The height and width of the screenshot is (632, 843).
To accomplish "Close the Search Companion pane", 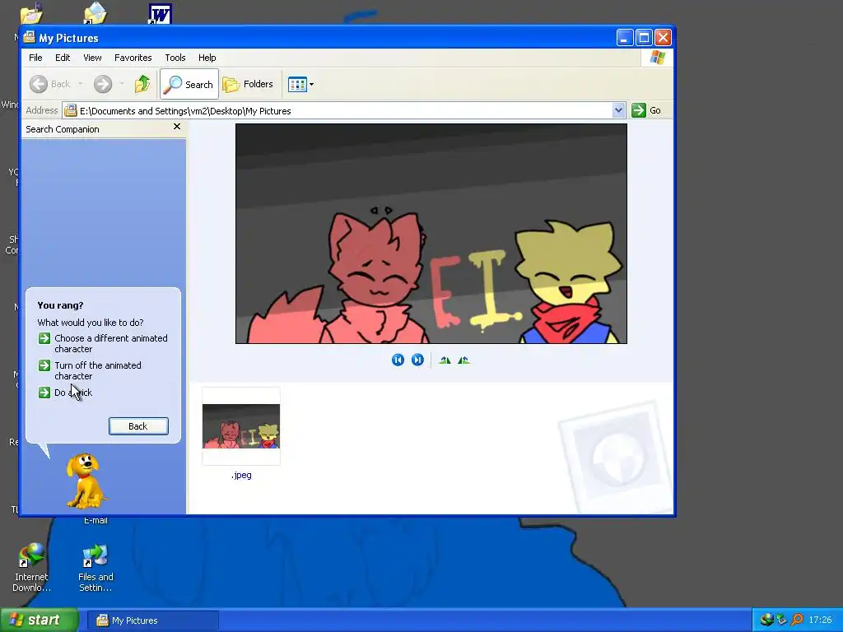I will pos(177,127).
